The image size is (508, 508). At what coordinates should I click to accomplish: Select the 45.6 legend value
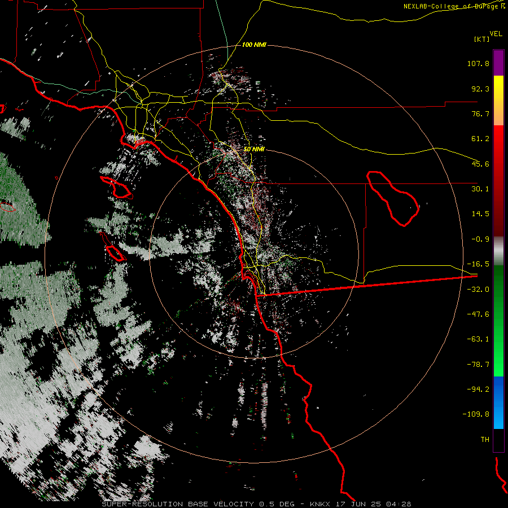[x=480, y=164]
